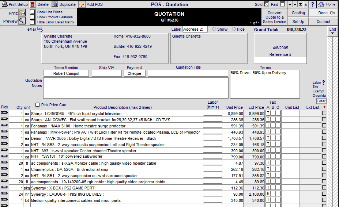Screen dimensions: 339x207
Task: Open help question mark icon in toolbar
Action: pyautogui.click(x=312, y=4)
